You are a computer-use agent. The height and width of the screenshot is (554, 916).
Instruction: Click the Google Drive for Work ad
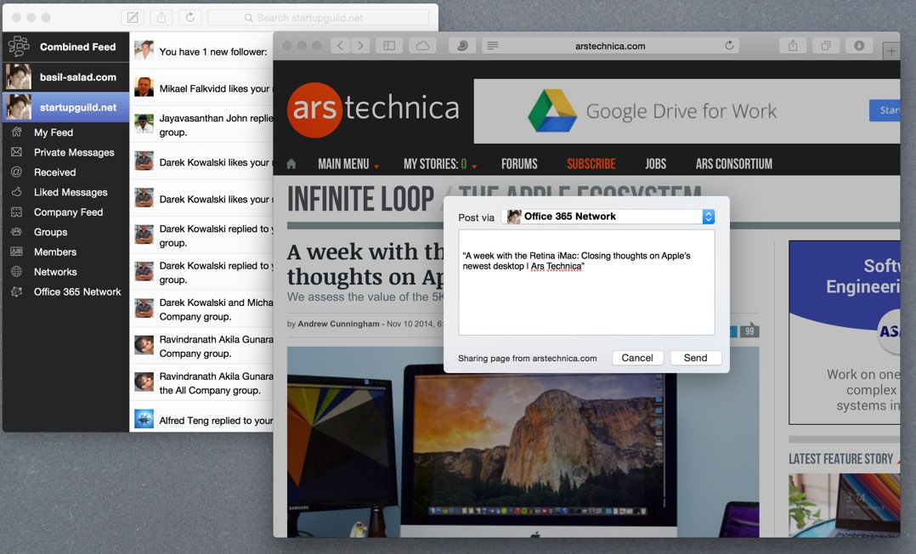click(x=687, y=111)
